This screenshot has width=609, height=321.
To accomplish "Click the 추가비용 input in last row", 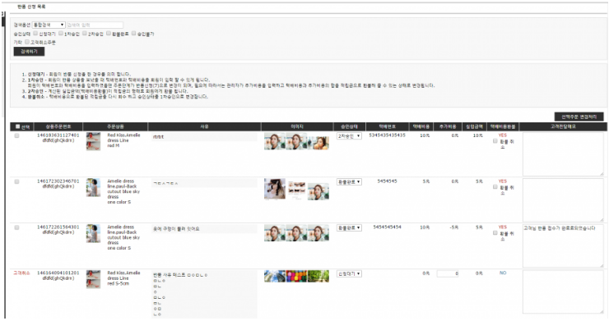I will tap(448, 273).
